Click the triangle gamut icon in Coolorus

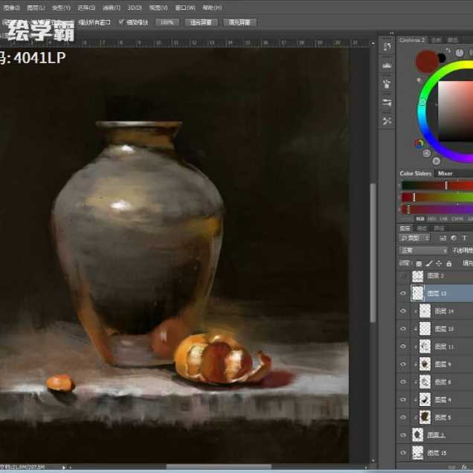(x=426, y=153)
